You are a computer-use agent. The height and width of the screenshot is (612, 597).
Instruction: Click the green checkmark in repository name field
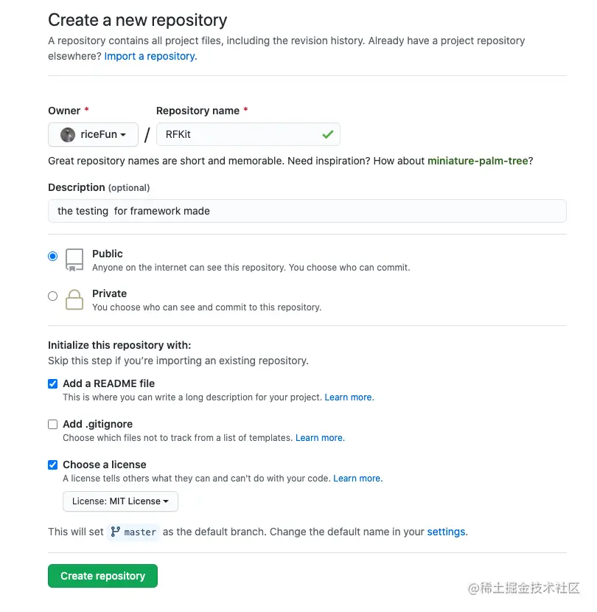pos(327,135)
